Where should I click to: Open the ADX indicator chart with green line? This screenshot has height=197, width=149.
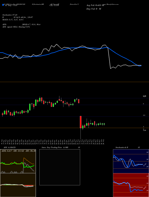18,161
